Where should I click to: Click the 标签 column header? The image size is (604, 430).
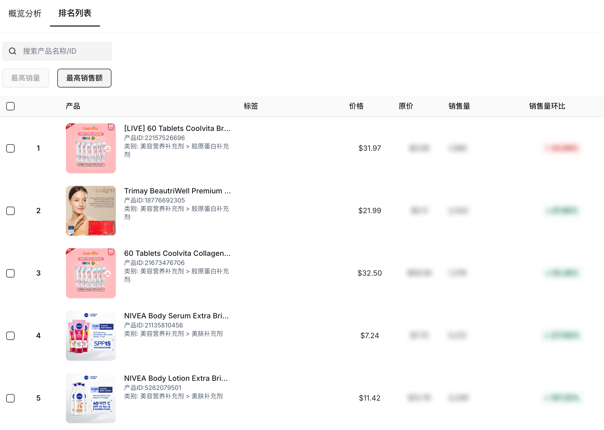(x=251, y=106)
